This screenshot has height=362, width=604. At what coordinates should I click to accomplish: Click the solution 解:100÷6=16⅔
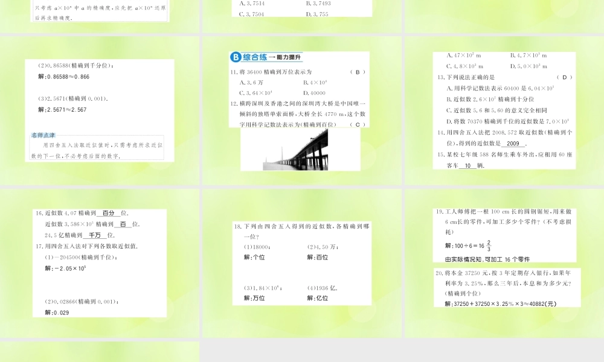click(468, 246)
